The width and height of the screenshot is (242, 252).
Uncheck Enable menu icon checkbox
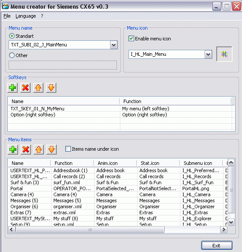pos(131,39)
